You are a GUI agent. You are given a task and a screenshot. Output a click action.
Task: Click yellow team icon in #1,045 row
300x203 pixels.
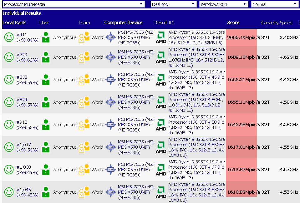click(x=84, y=192)
